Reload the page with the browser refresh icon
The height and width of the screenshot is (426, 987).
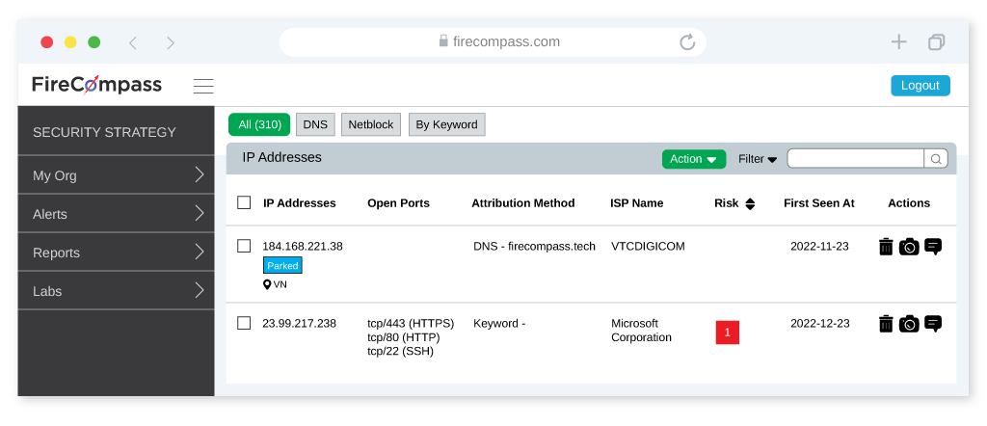(x=687, y=42)
